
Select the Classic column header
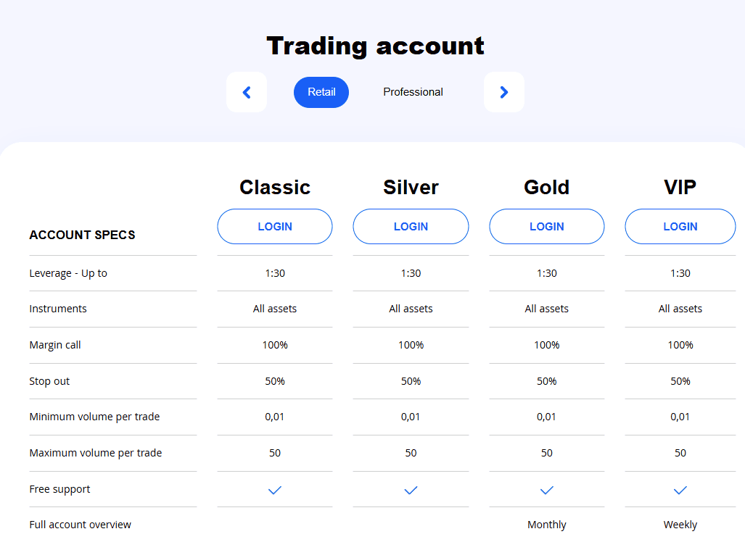[x=274, y=187]
